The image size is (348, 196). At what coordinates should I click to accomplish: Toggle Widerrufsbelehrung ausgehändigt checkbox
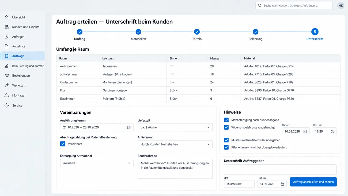click(226, 127)
